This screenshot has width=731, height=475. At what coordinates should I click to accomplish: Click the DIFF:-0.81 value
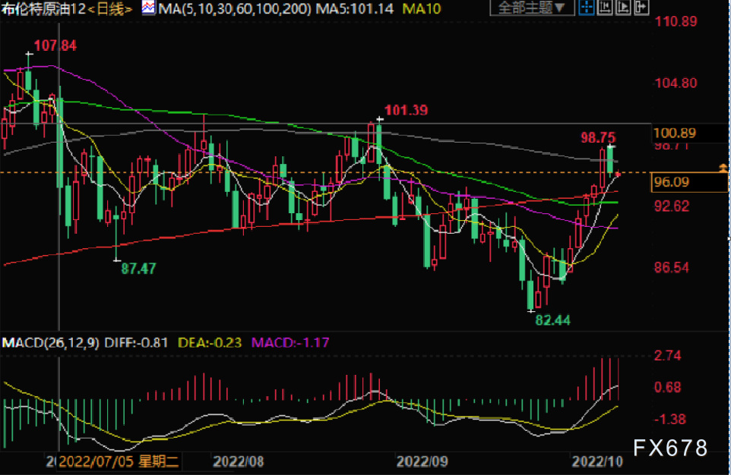pos(136,343)
